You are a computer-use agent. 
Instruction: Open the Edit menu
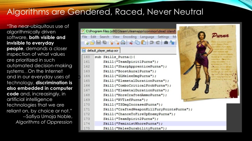pos(93,37)
